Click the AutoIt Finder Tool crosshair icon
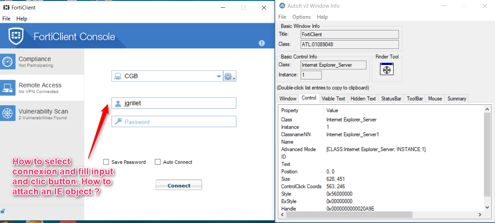 (387, 69)
